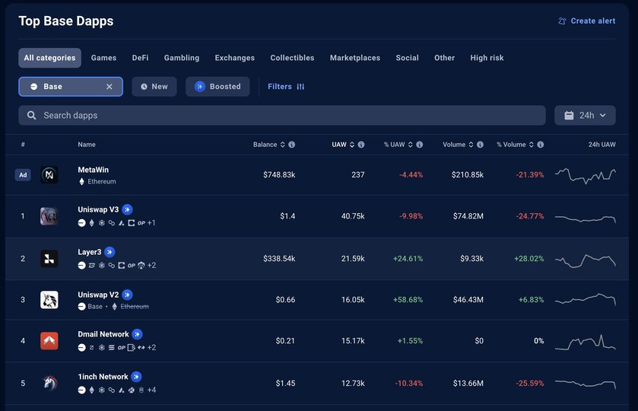This screenshot has width=638, height=411.
Task: Open the Layer3 dapp page
Action: click(89, 252)
